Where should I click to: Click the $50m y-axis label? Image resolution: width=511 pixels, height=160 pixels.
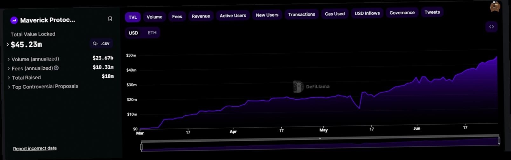(131, 55)
